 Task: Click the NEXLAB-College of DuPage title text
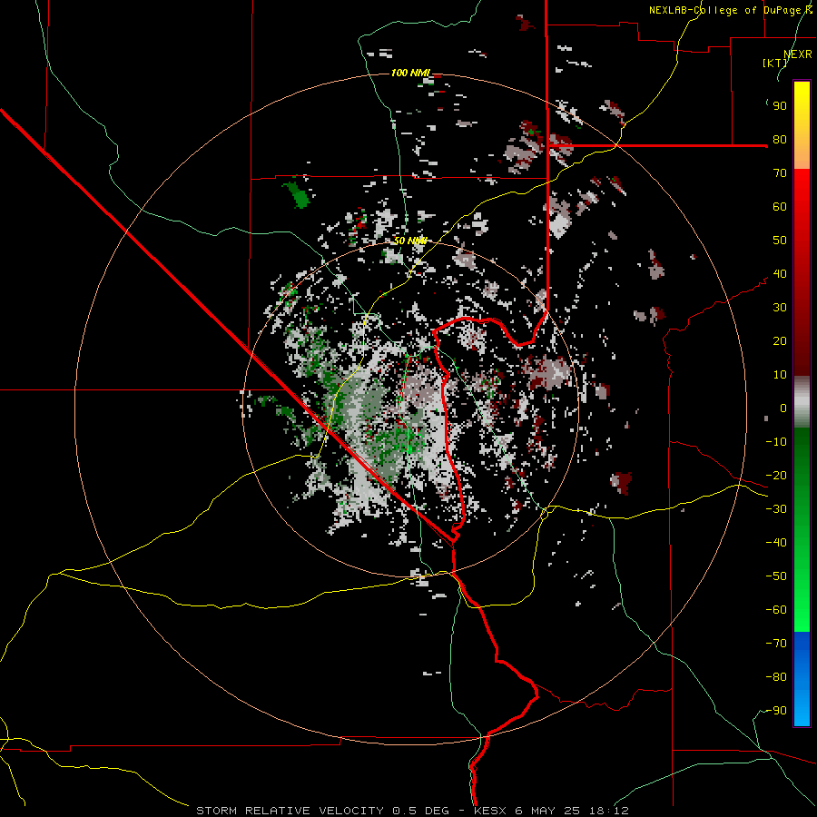click(x=731, y=10)
